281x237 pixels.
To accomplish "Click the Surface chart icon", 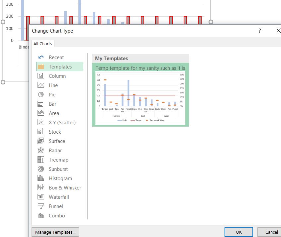I will tap(41, 141).
